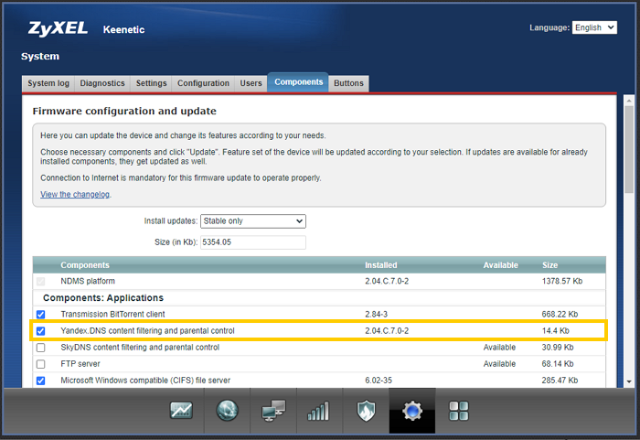Uncheck the Yandex.DNS content filtering checkbox
The height and width of the screenshot is (440, 640).
point(40,331)
